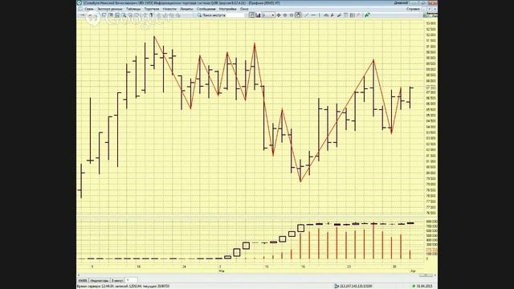Open the Связь menu
The height and width of the screenshot is (289, 514).
click(89, 9)
